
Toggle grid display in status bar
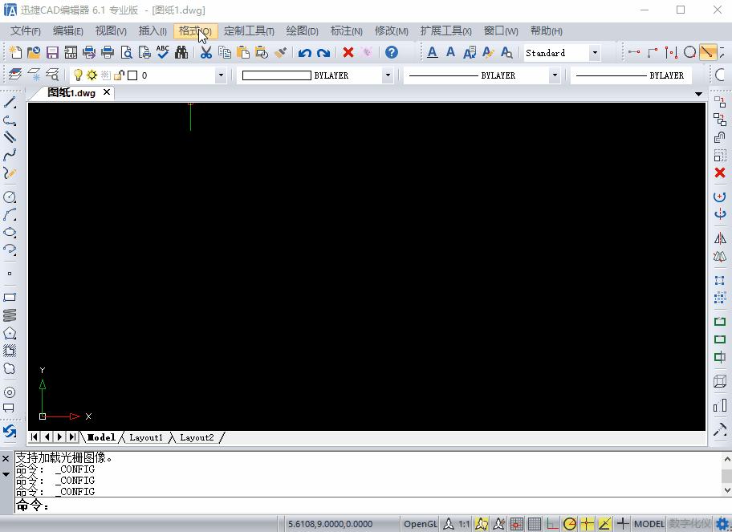tap(535, 524)
